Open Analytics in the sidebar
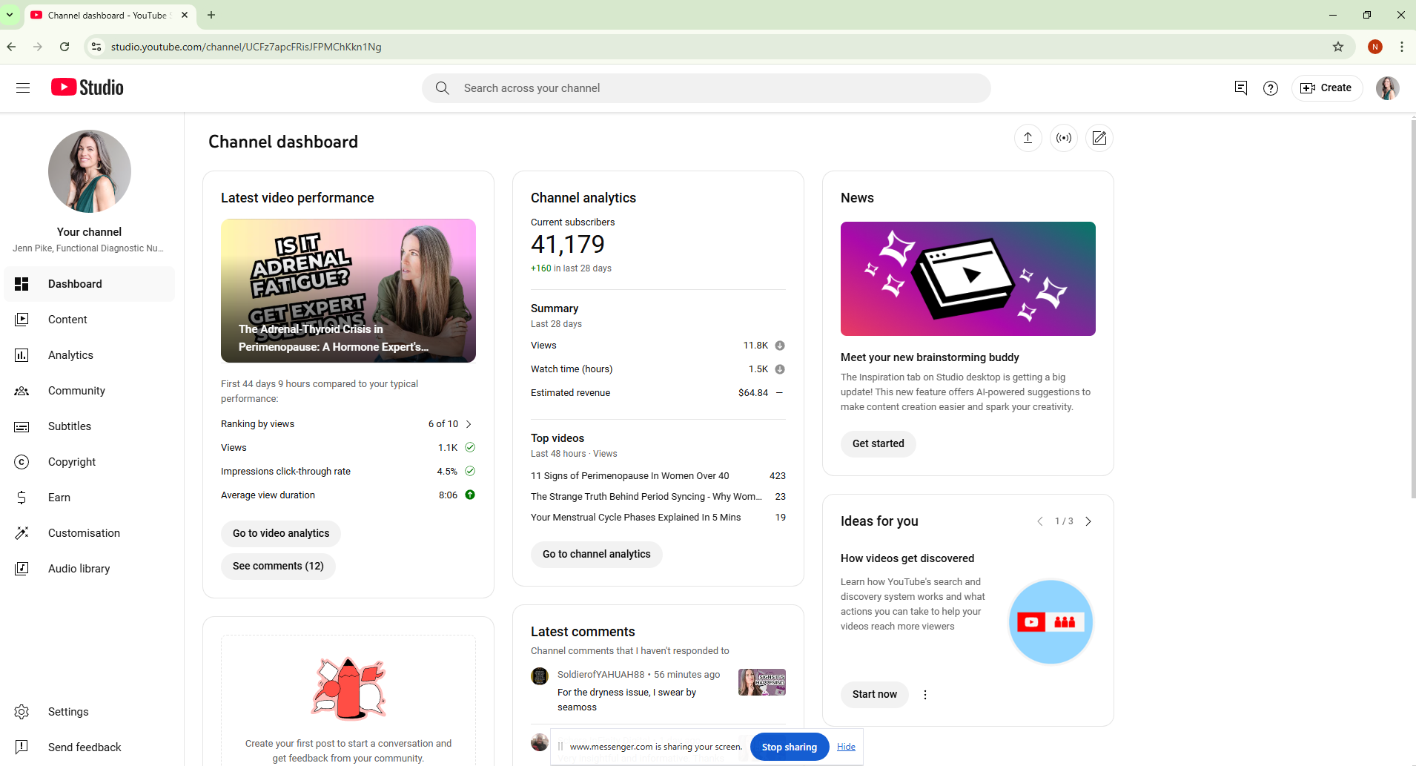 (90, 355)
